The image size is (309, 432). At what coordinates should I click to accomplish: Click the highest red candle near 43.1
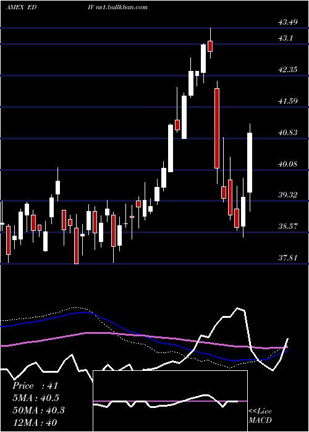[x=210, y=46]
